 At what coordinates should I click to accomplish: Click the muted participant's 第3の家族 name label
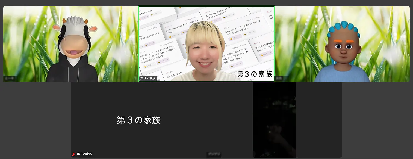point(84,154)
